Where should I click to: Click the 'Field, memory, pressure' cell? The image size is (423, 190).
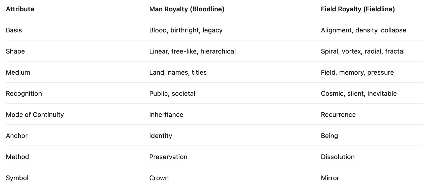point(357,72)
